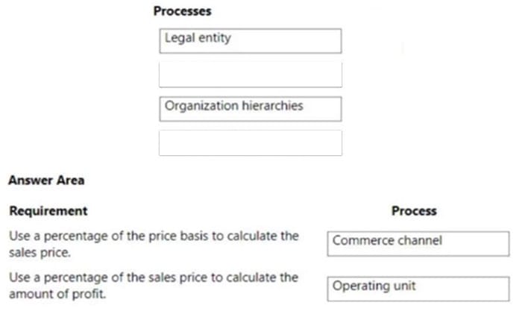Viewport: 522px width, 320px height.
Task: Click the words "Organization hierarchies"
Action: [x=234, y=106]
